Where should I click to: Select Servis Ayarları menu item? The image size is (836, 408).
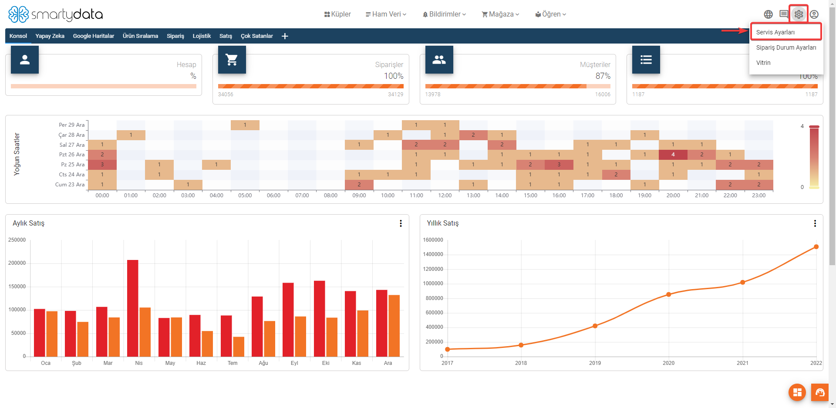click(x=786, y=32)
